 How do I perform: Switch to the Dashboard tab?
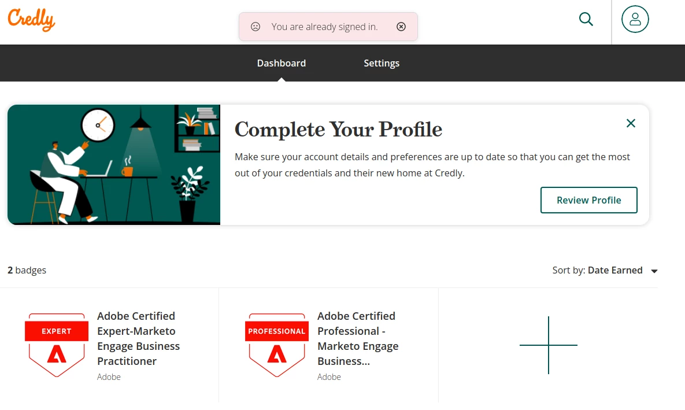tap(282, 63)
